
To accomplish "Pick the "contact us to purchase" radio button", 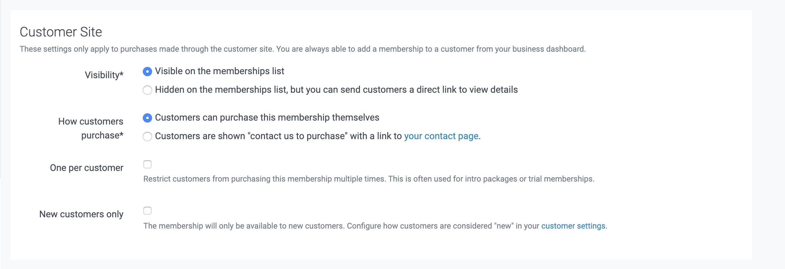I will tap(147, 136).
